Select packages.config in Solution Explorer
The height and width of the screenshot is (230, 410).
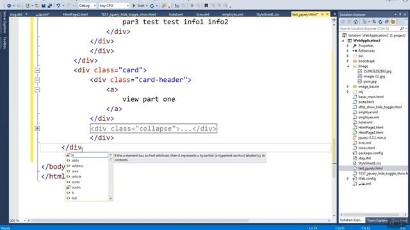[370, 153]
